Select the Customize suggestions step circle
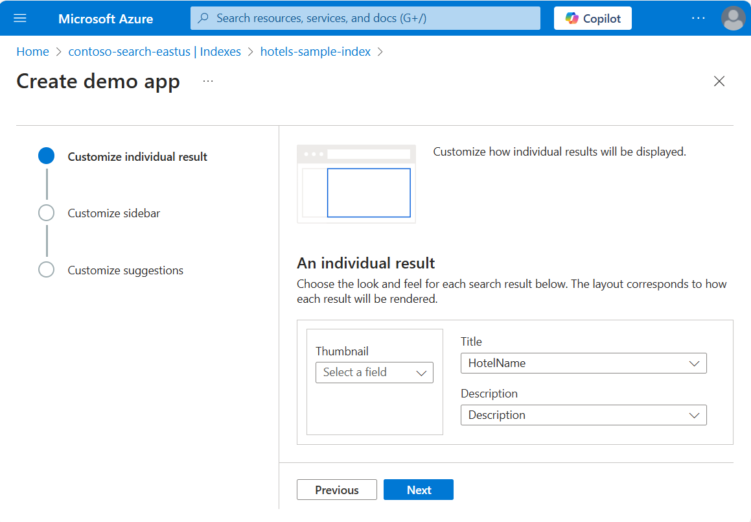751x522 pixels. pos(46,270)
